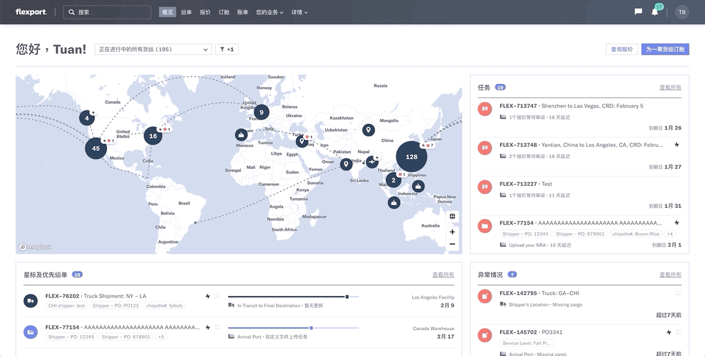Viewport: 705px width, 356px height.
Task: Switch to the 运单 tab
Action: pos(186,12)
